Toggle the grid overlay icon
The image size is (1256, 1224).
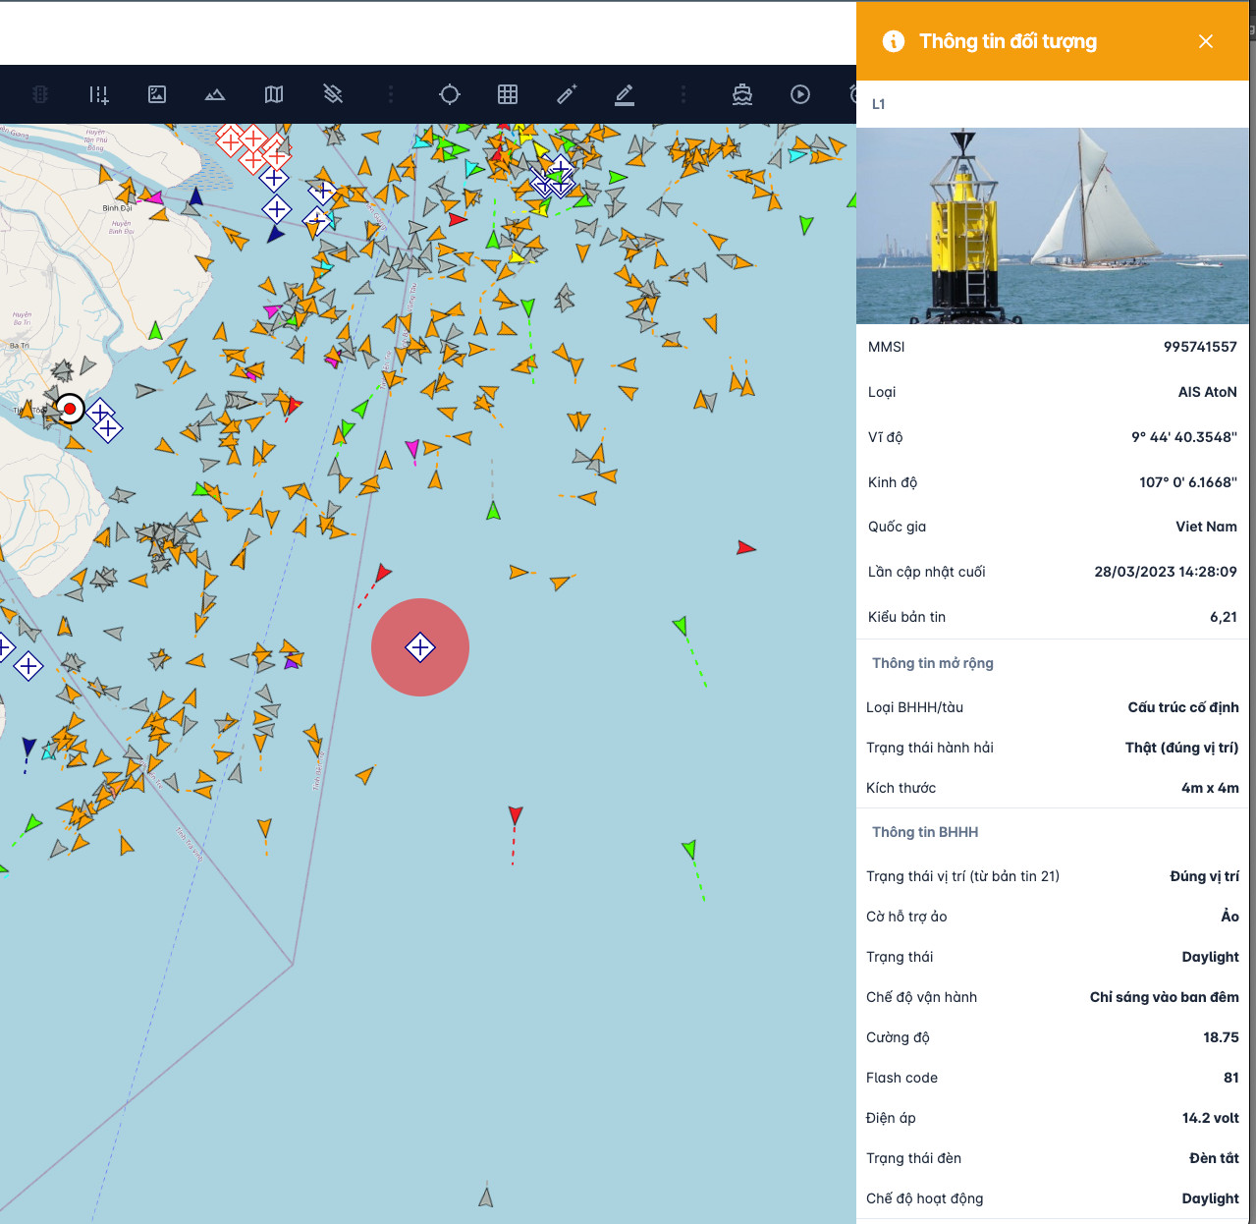click(508, 94)
